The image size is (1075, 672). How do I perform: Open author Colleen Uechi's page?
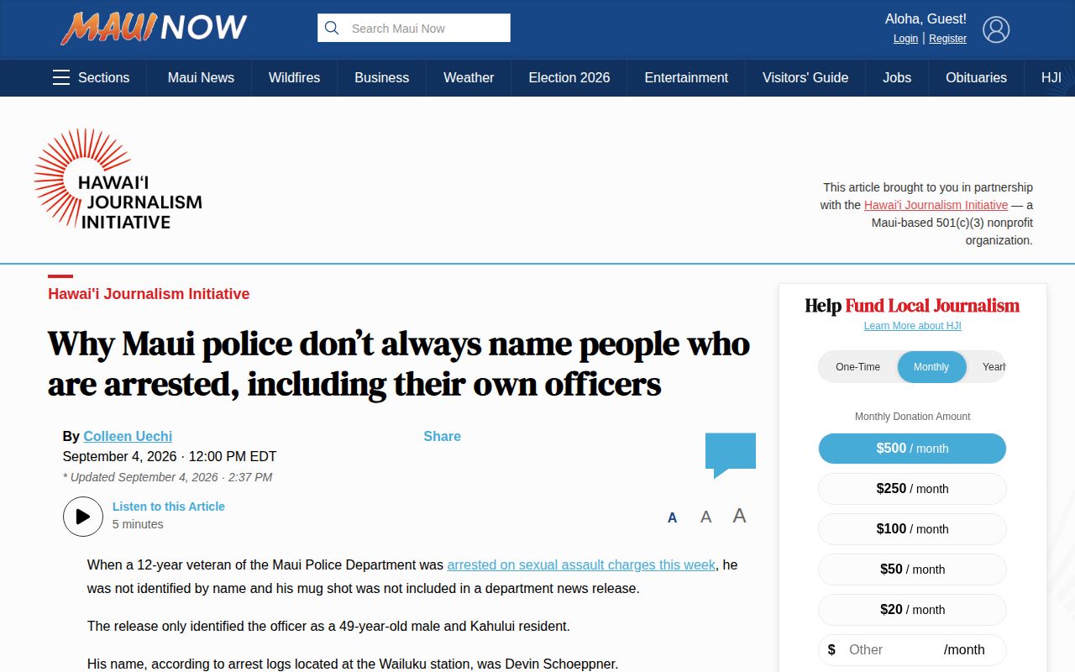point(128,436)
